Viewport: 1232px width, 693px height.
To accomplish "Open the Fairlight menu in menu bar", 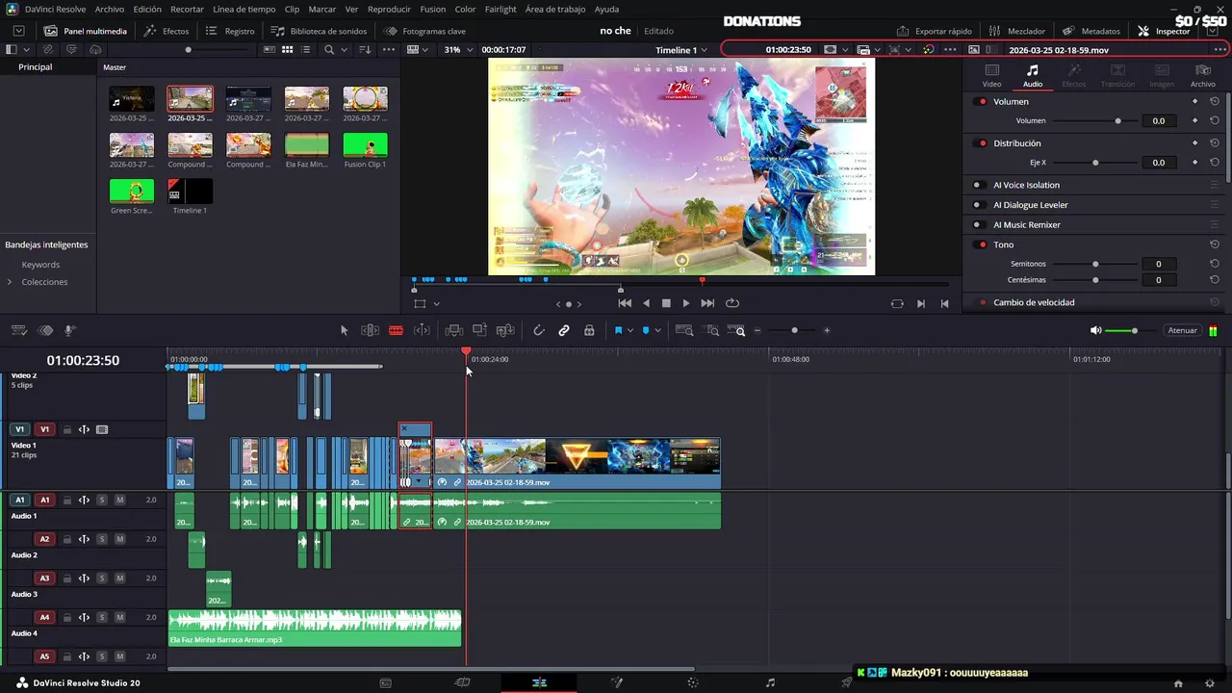I will (x=500, y=9).
